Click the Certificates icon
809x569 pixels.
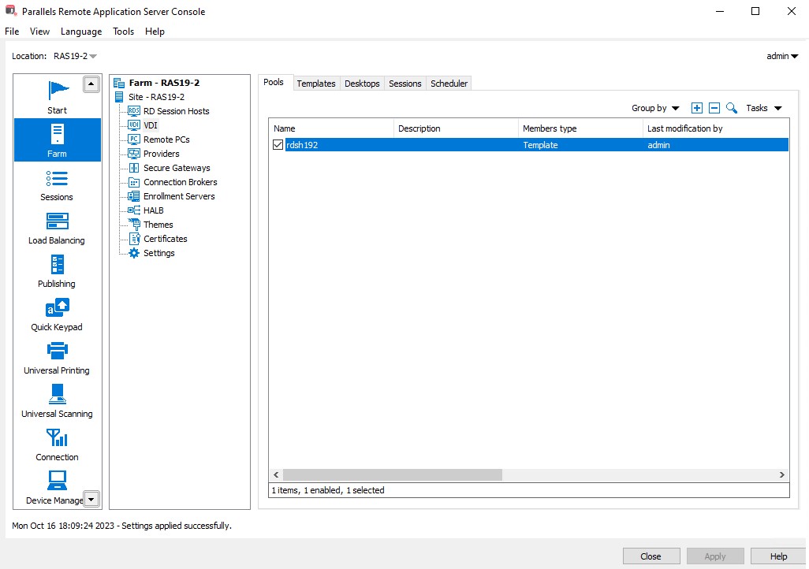(134, 238)
